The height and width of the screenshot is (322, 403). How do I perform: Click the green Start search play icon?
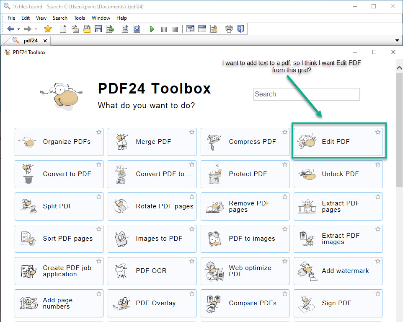[x=152, y=29]
